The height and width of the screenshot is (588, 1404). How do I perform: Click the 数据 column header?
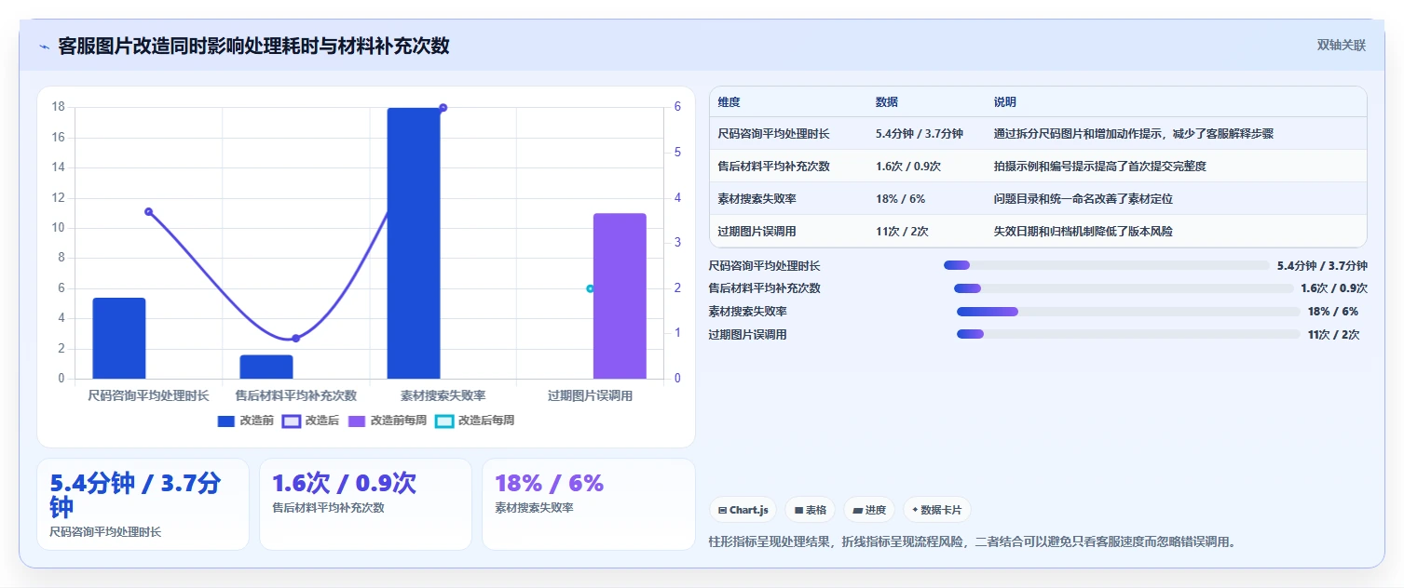(887, 102)
